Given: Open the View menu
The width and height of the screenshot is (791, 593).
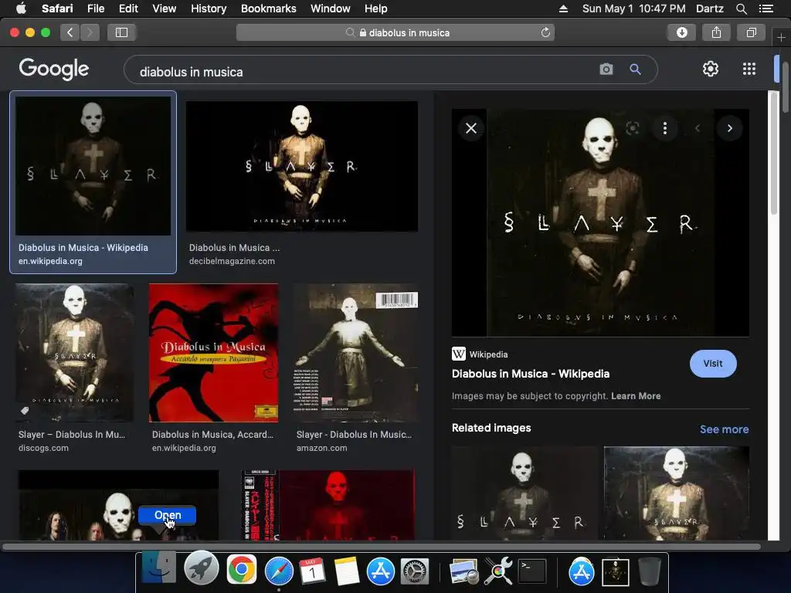Looking at the screenshot, I should click(x=164, y=8).
